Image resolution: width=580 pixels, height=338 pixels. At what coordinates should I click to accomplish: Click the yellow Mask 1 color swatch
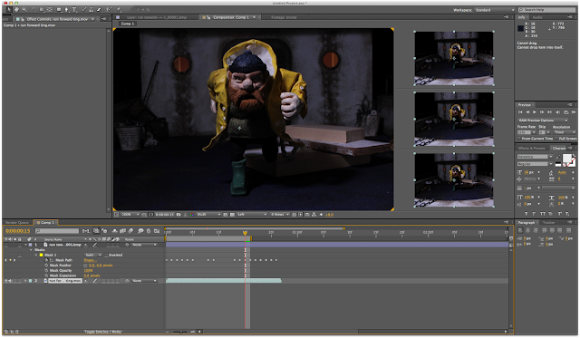tap(41, 255)
